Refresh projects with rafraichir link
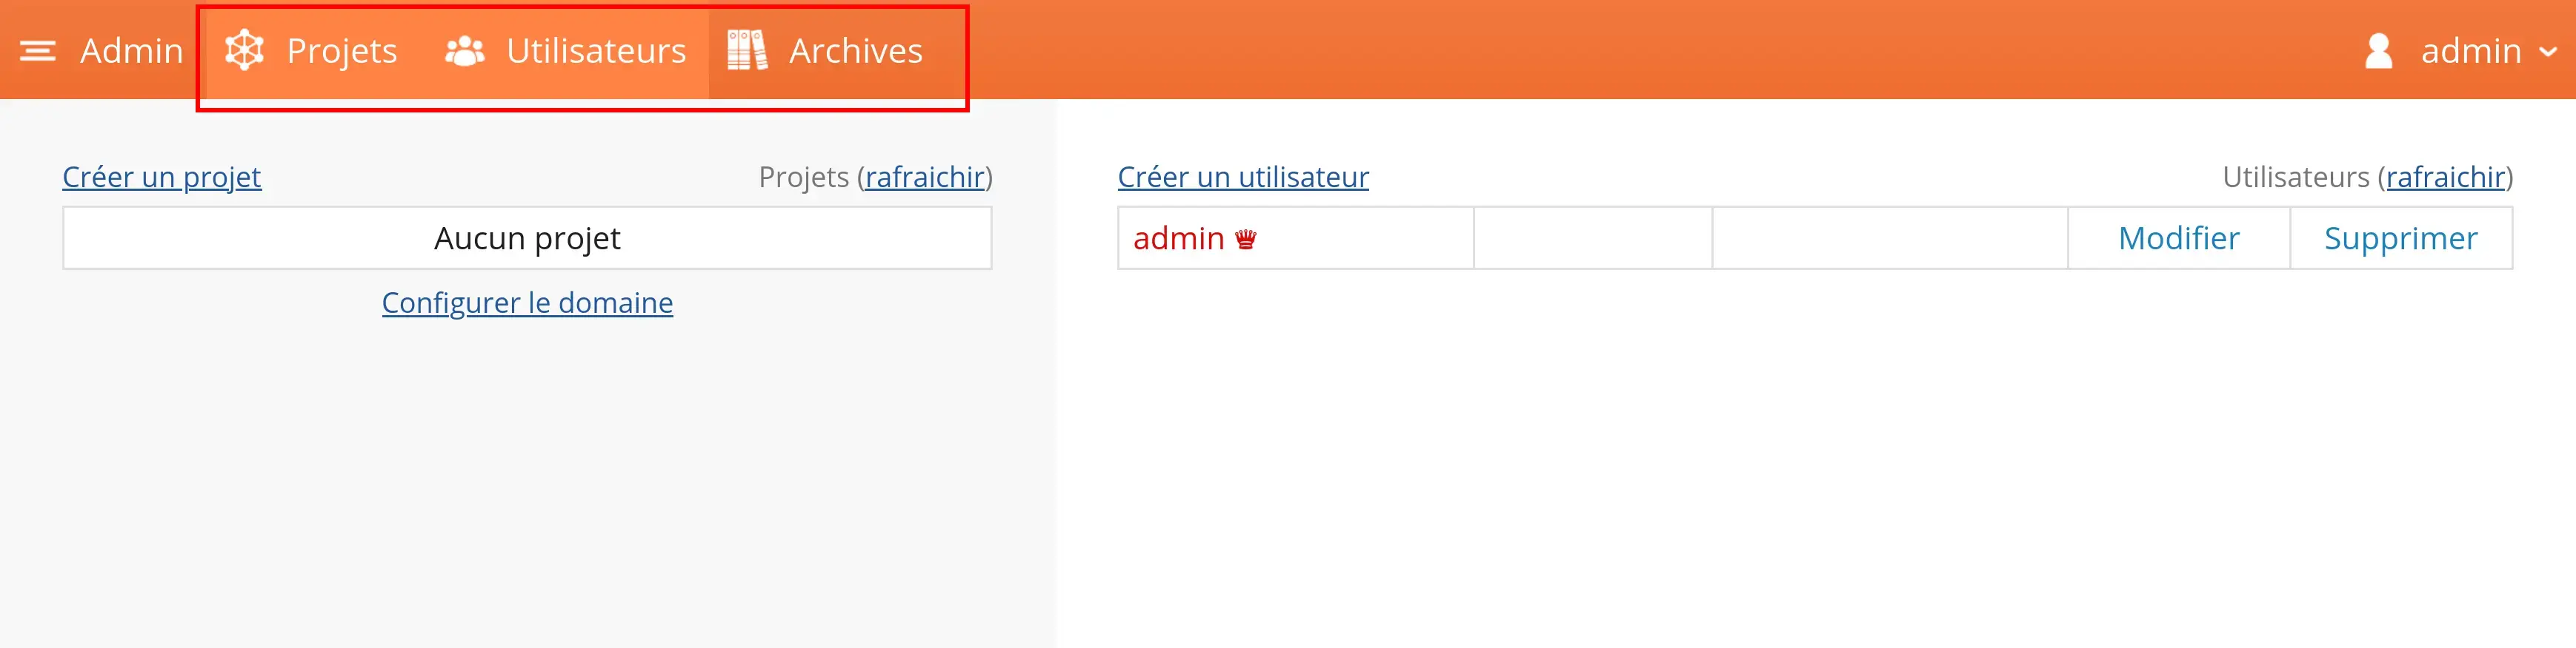The image size is (2576, 648). pyautogui.click(x=925, y=177)
